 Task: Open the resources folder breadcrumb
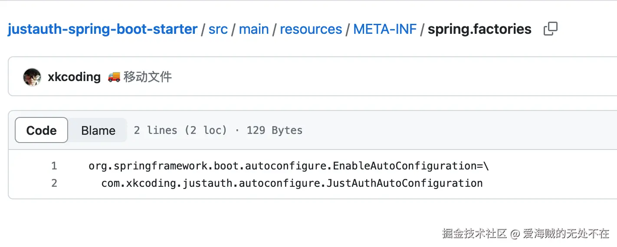tap(311, 29)
